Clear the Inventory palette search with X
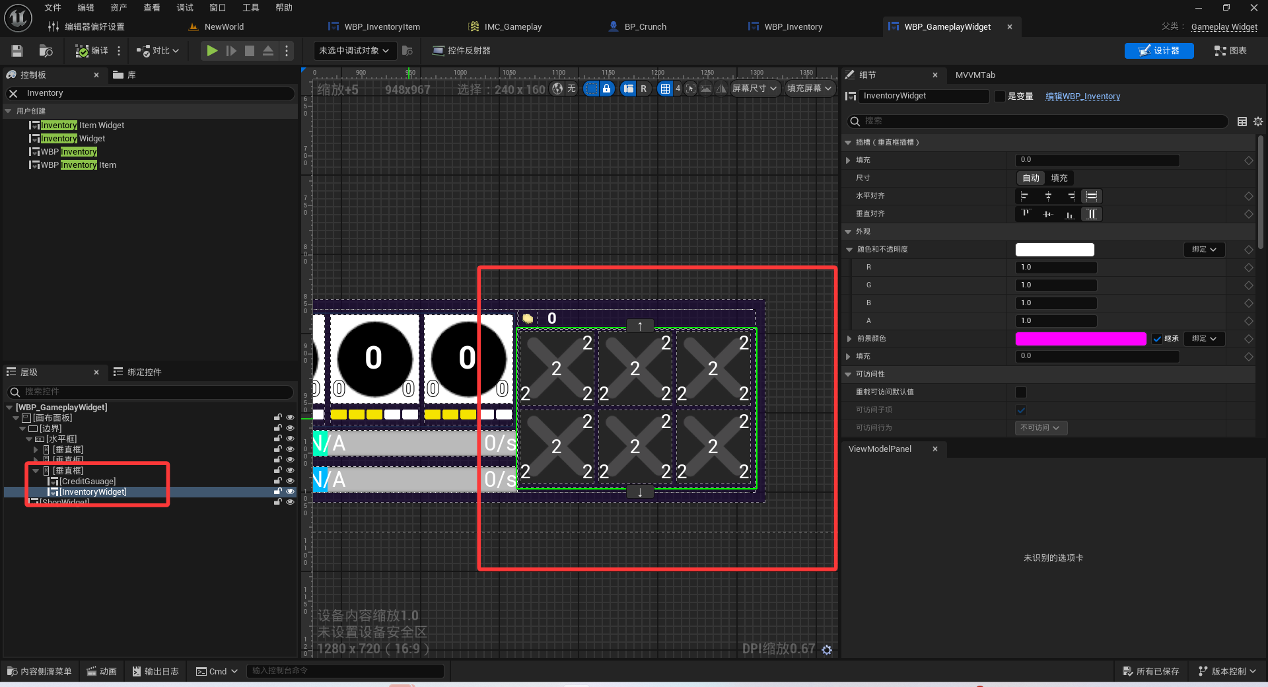The width and height of the screenshot is (1268, 687). click(13, 94)
